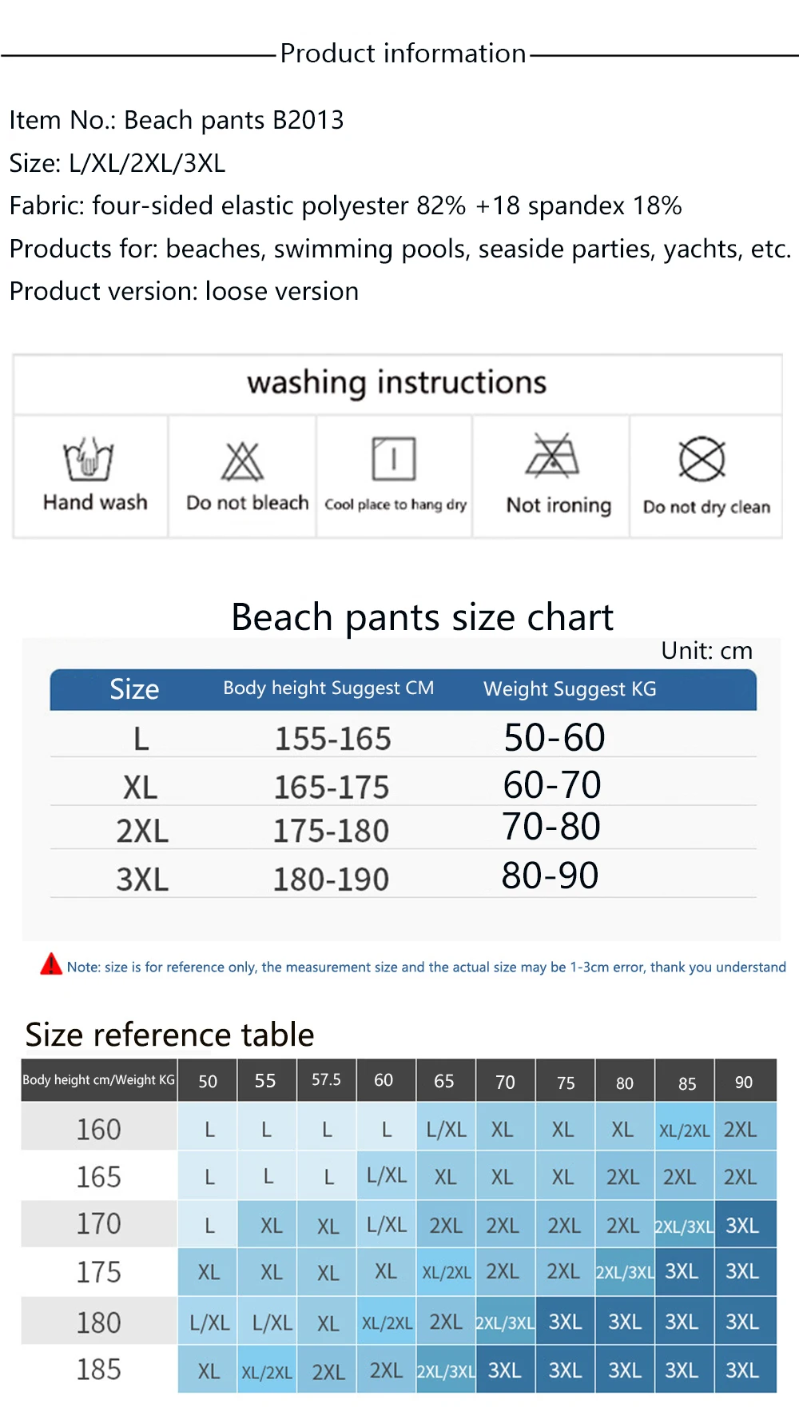
Task: Click the Item No. Beach pants B2013 text
Action: [x=177, y=120]
